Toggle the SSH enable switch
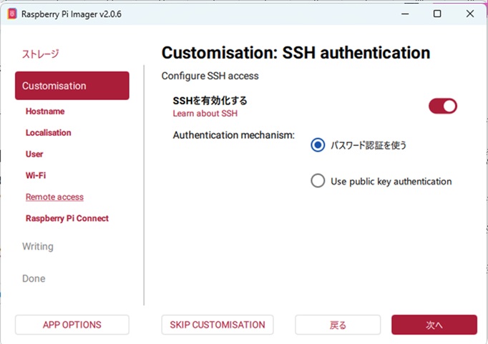 tap(442, 107)
